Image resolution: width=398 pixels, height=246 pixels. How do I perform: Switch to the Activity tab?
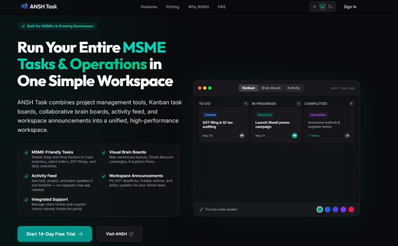(293, 88)
